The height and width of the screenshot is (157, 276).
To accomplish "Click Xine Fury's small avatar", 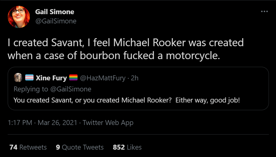I will (18, 78).
